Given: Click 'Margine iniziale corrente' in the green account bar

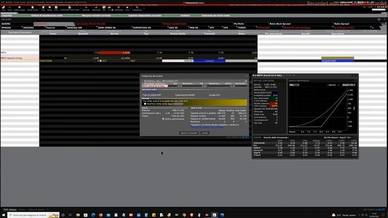Looking at the screenshot, I should coord(96,16).
